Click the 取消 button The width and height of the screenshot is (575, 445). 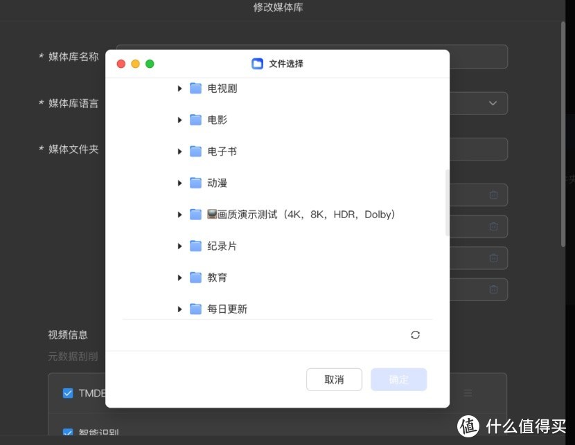334,379
